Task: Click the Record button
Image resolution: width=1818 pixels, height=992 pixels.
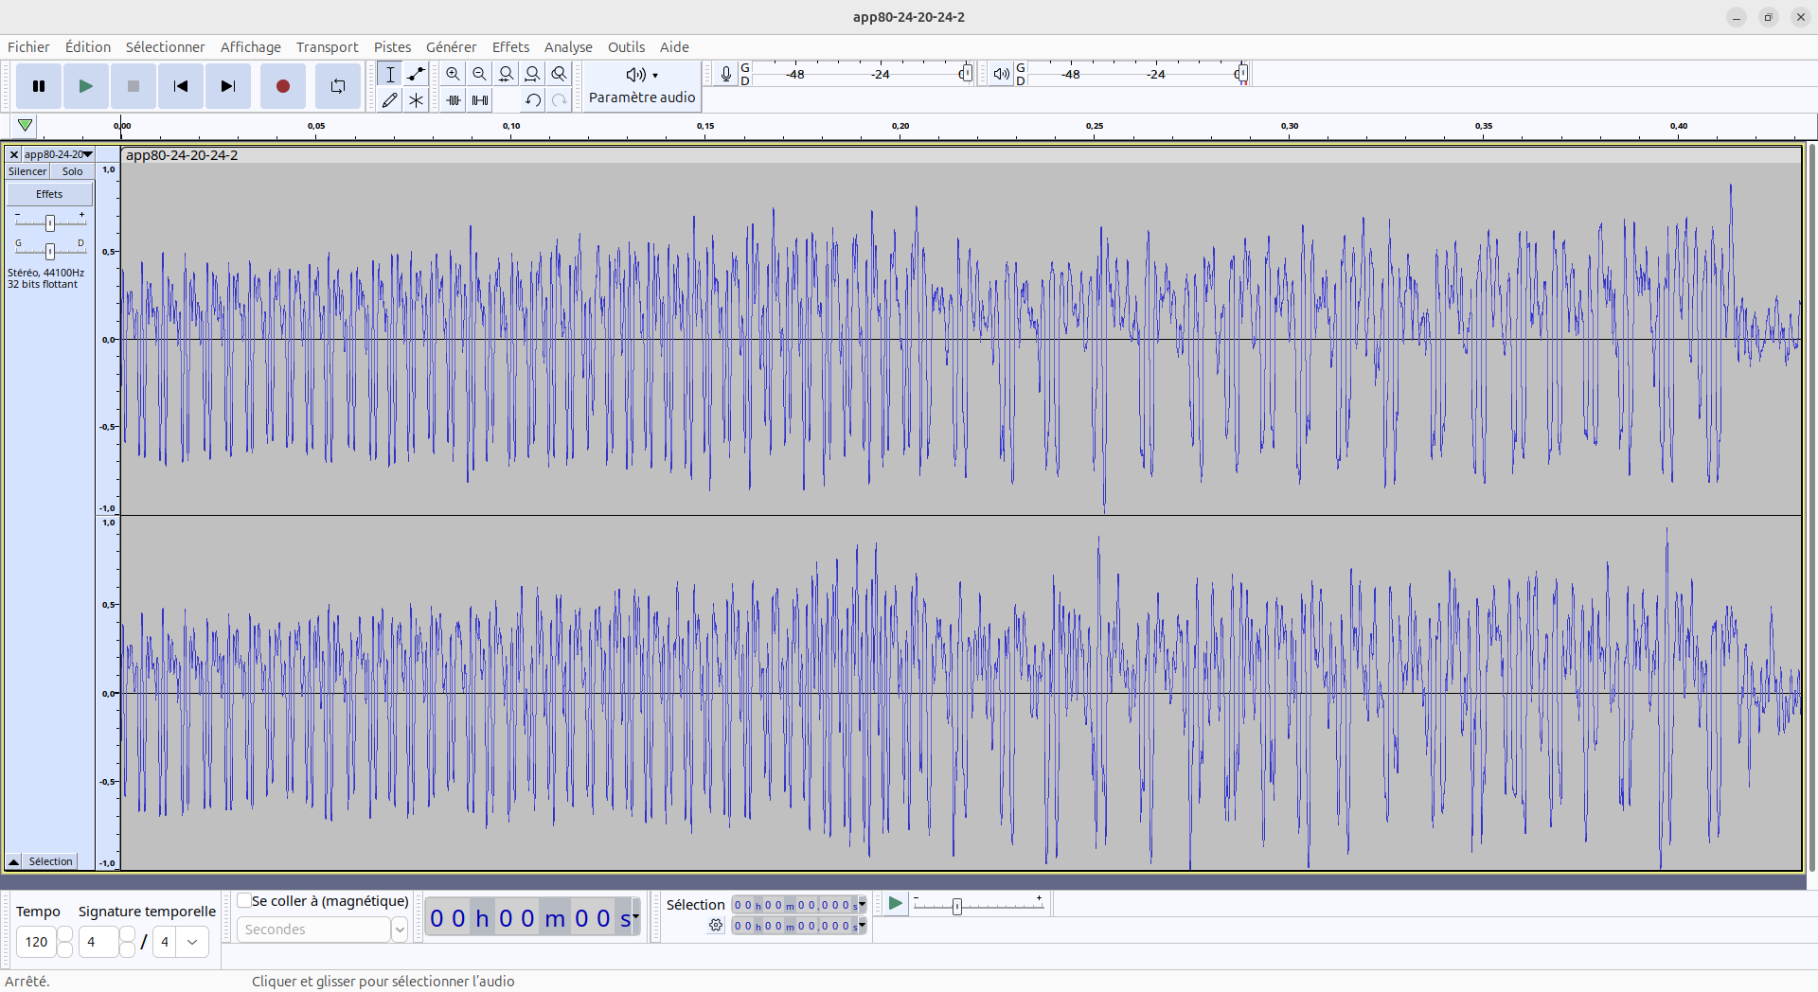Action: click(282, 86)
